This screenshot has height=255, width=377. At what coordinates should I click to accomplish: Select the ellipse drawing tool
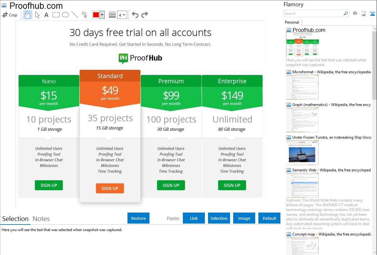pyautogui.click(x=65, y=15)
